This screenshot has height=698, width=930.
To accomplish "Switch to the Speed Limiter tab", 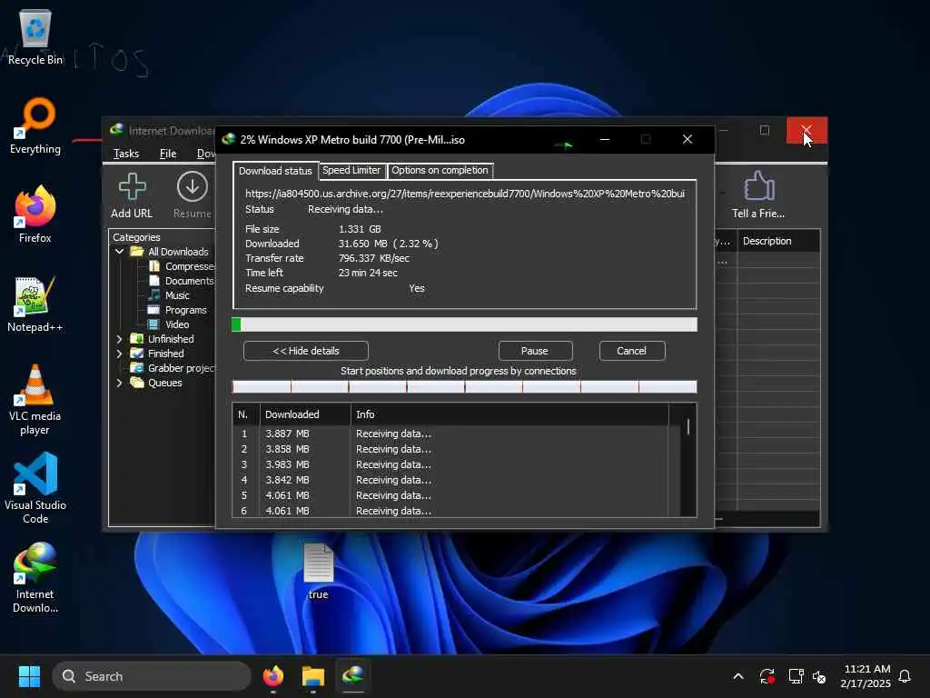I will point(351,170).
